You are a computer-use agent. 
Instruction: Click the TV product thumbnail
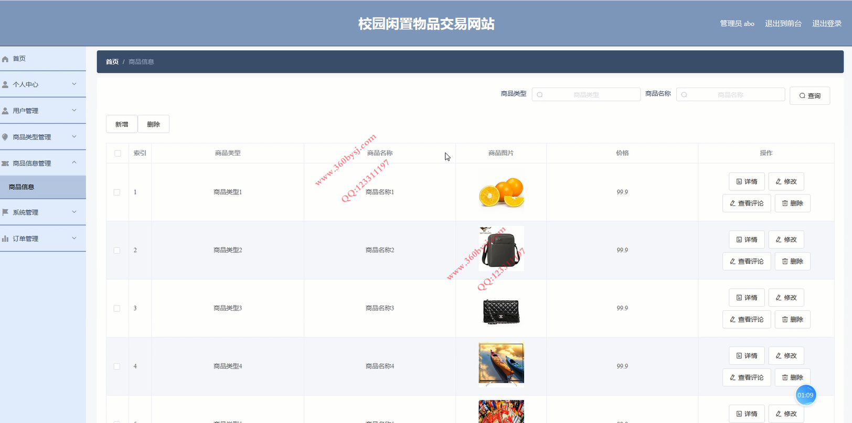[x=501, y=364]
